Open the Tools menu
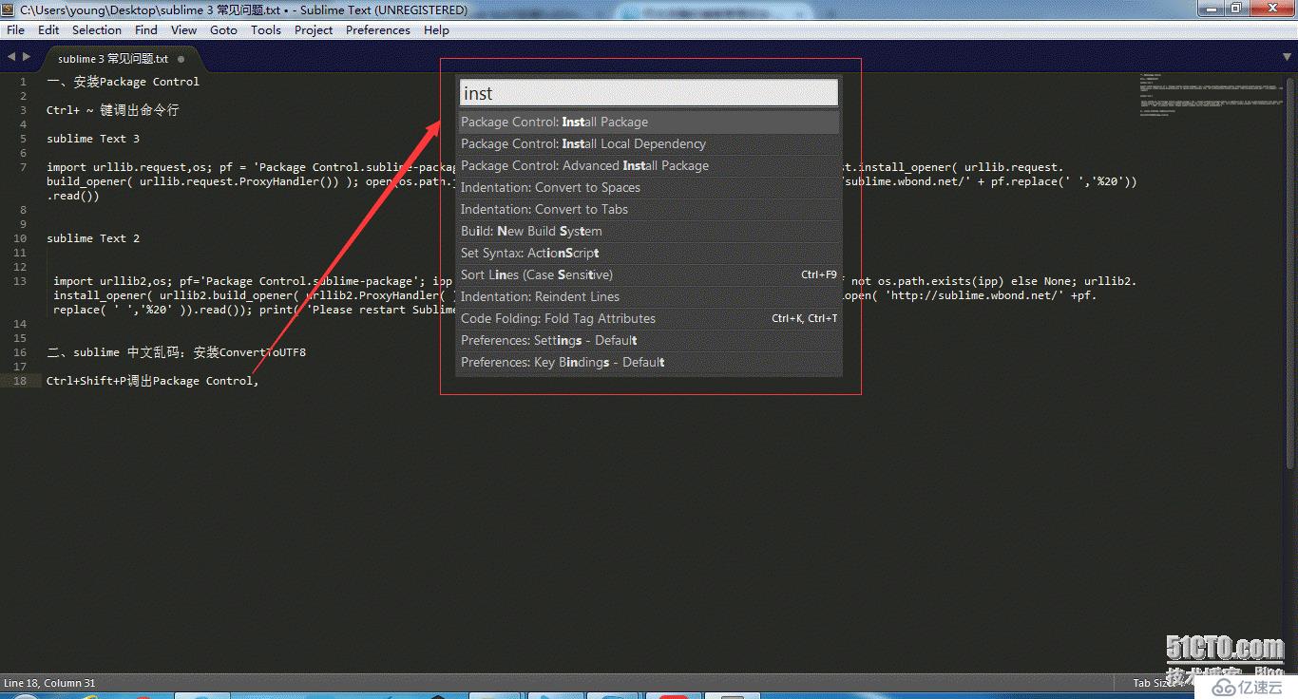Image resolution: width=1298 pixels, height=699 pixels. [266, 30]
